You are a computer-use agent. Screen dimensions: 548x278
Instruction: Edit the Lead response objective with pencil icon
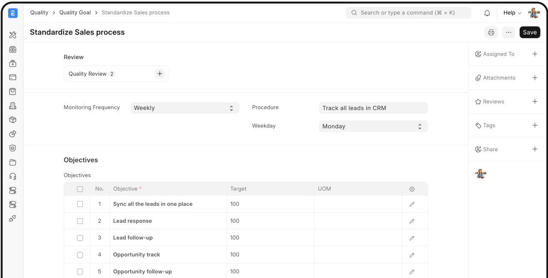(x=412, y=221)
